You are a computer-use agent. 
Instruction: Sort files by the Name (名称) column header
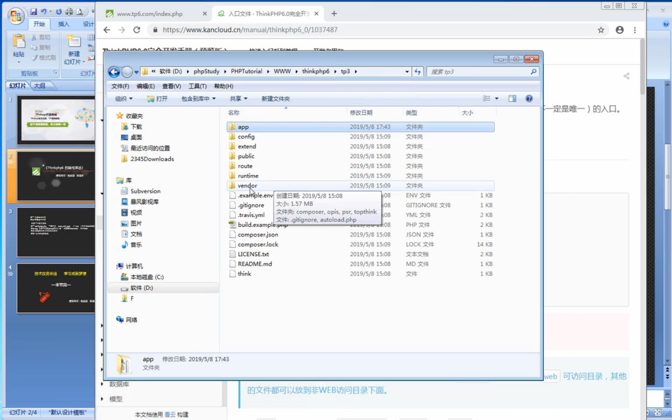(234, 113)
